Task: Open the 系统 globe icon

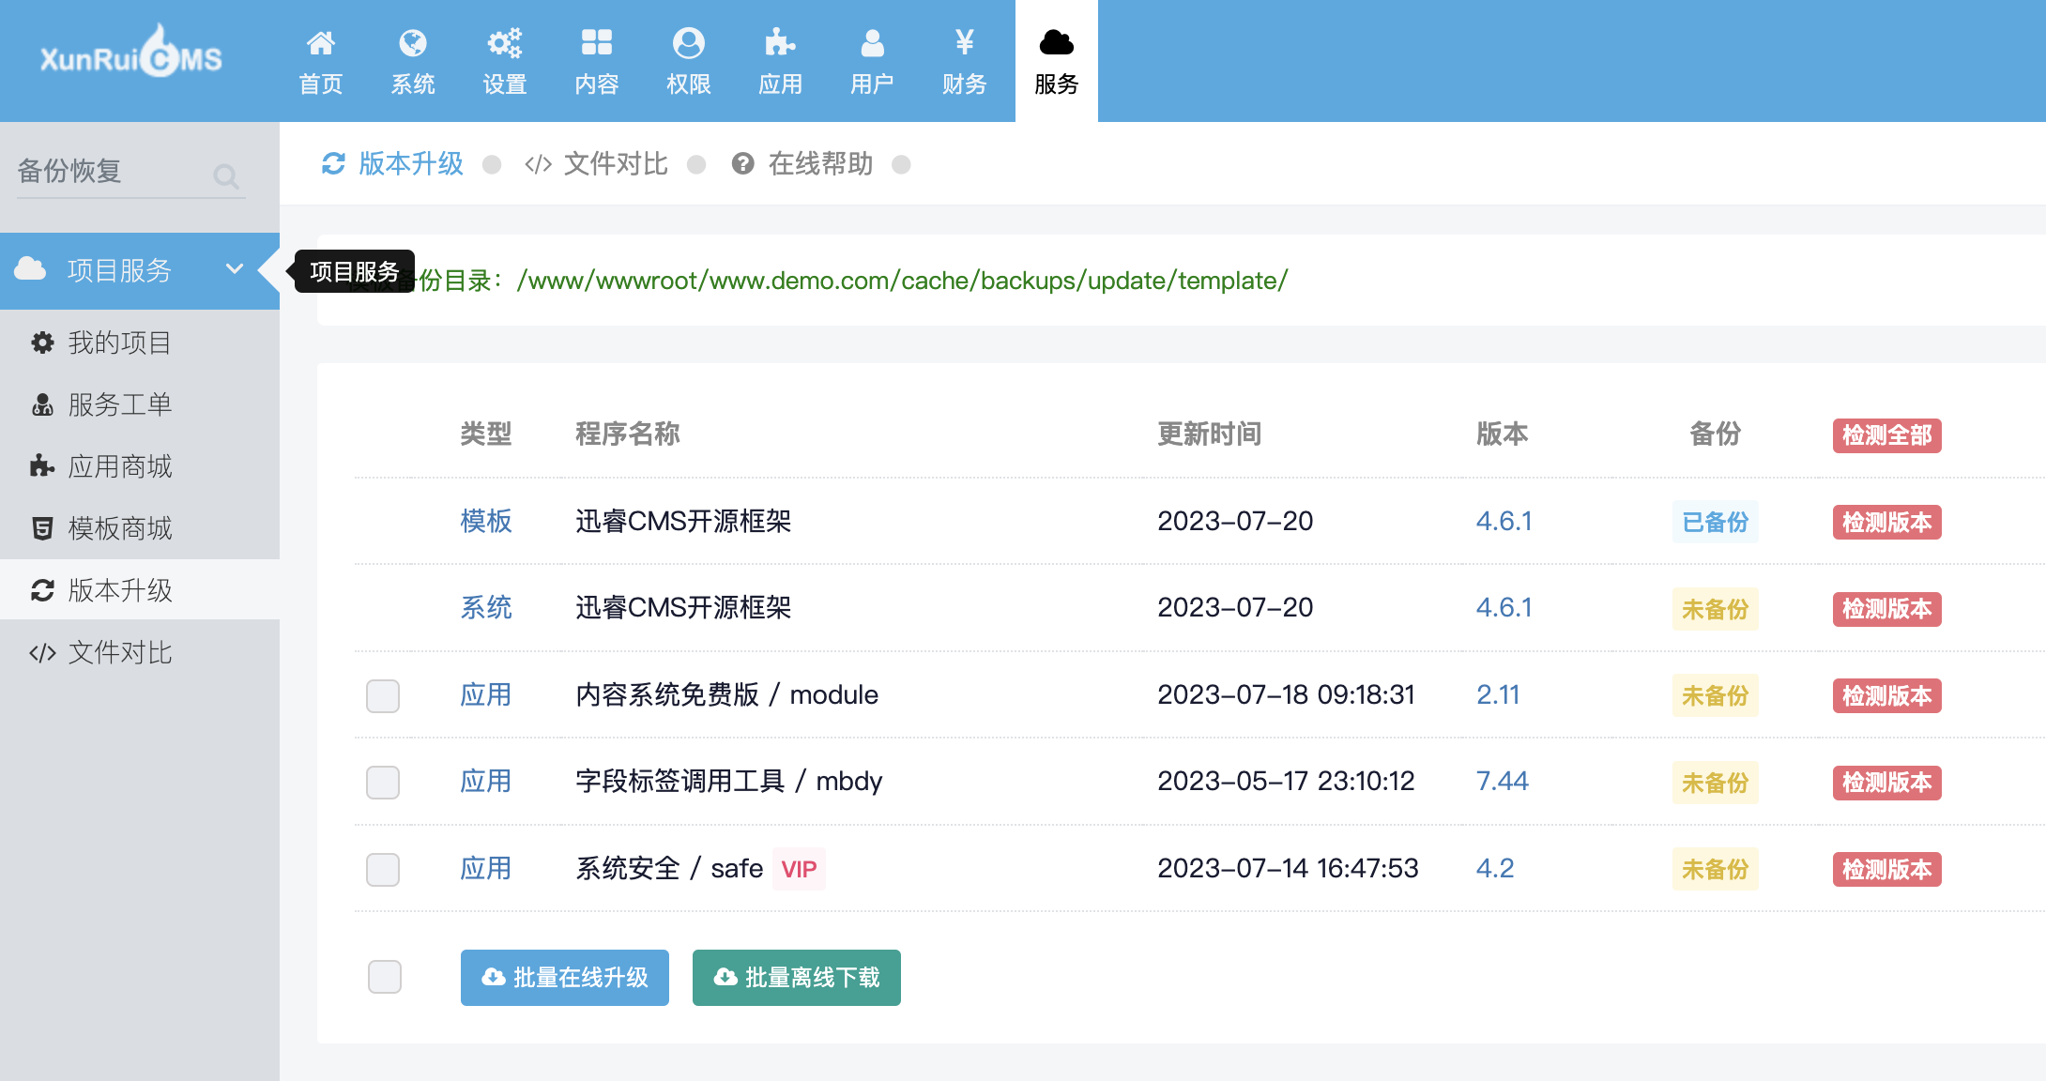Action: tap(413, 43)
